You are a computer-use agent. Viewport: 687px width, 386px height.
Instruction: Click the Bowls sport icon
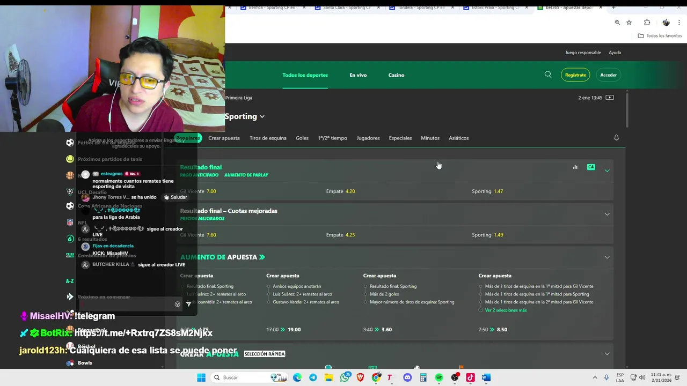(70, 363)
